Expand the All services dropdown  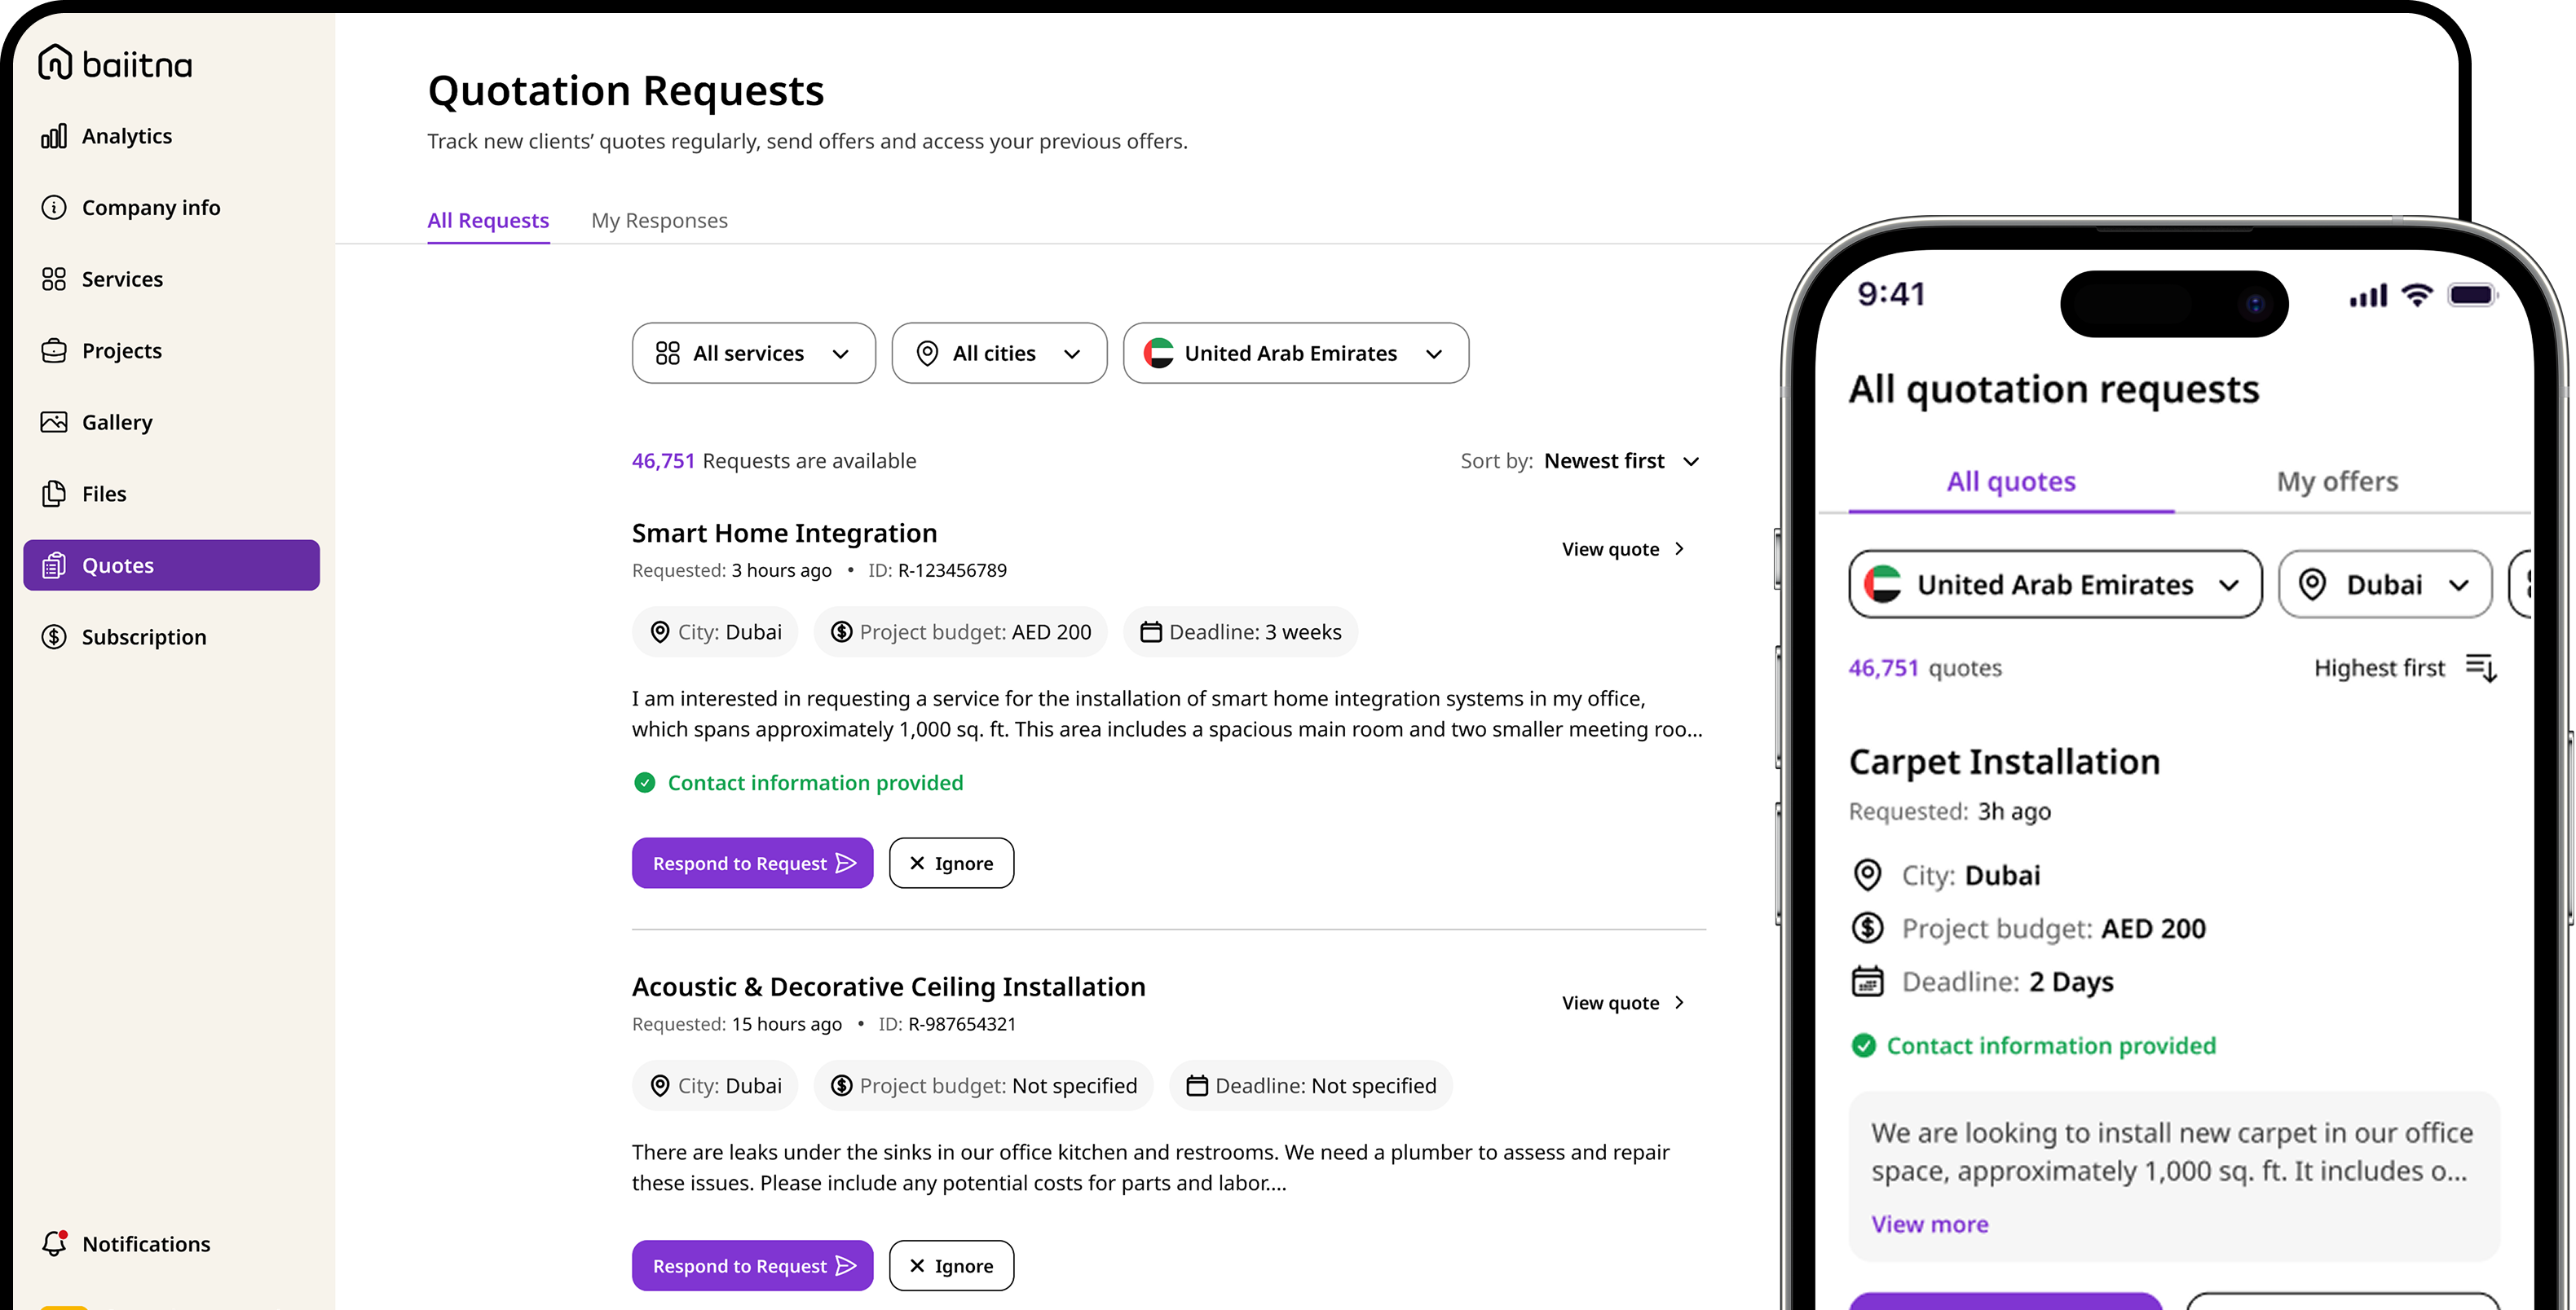tap(753, 353)
